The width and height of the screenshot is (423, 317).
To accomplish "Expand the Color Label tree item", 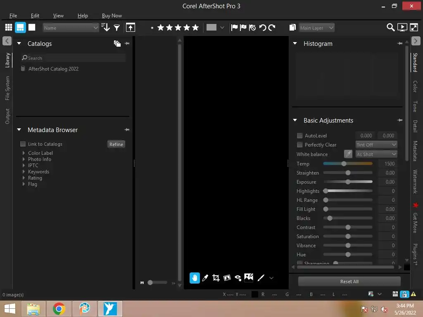I will click(24, 153).
